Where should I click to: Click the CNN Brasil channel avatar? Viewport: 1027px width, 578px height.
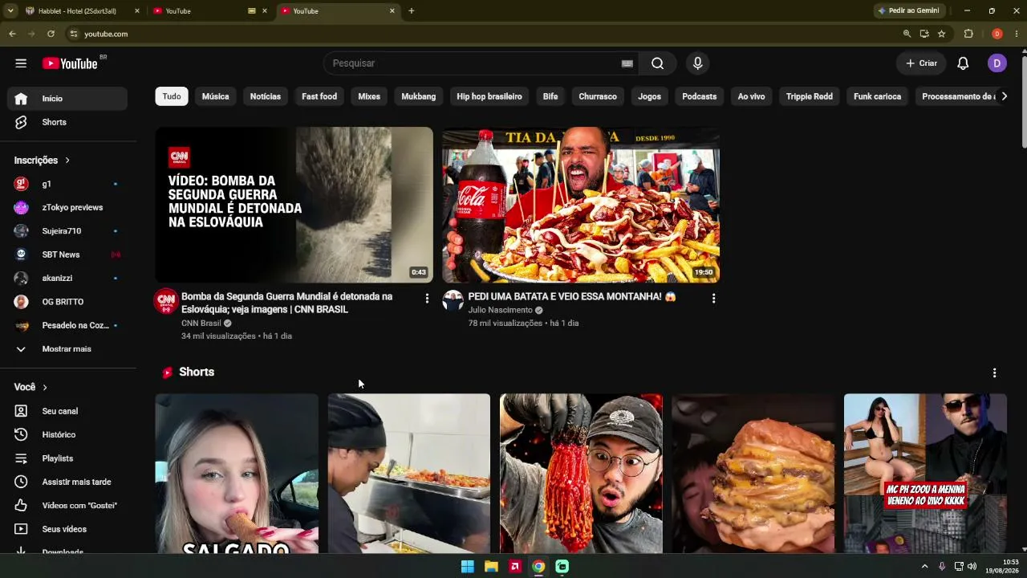tap(166, 301)
